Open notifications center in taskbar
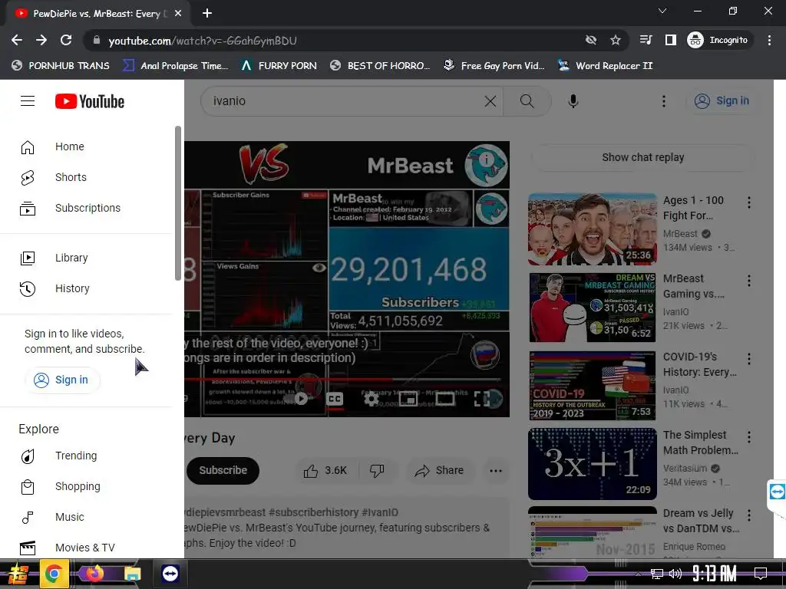The image size is (786, 589). 761,574
